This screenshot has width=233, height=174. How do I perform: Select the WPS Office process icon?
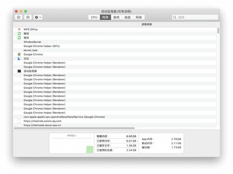(x=19, y=29)
